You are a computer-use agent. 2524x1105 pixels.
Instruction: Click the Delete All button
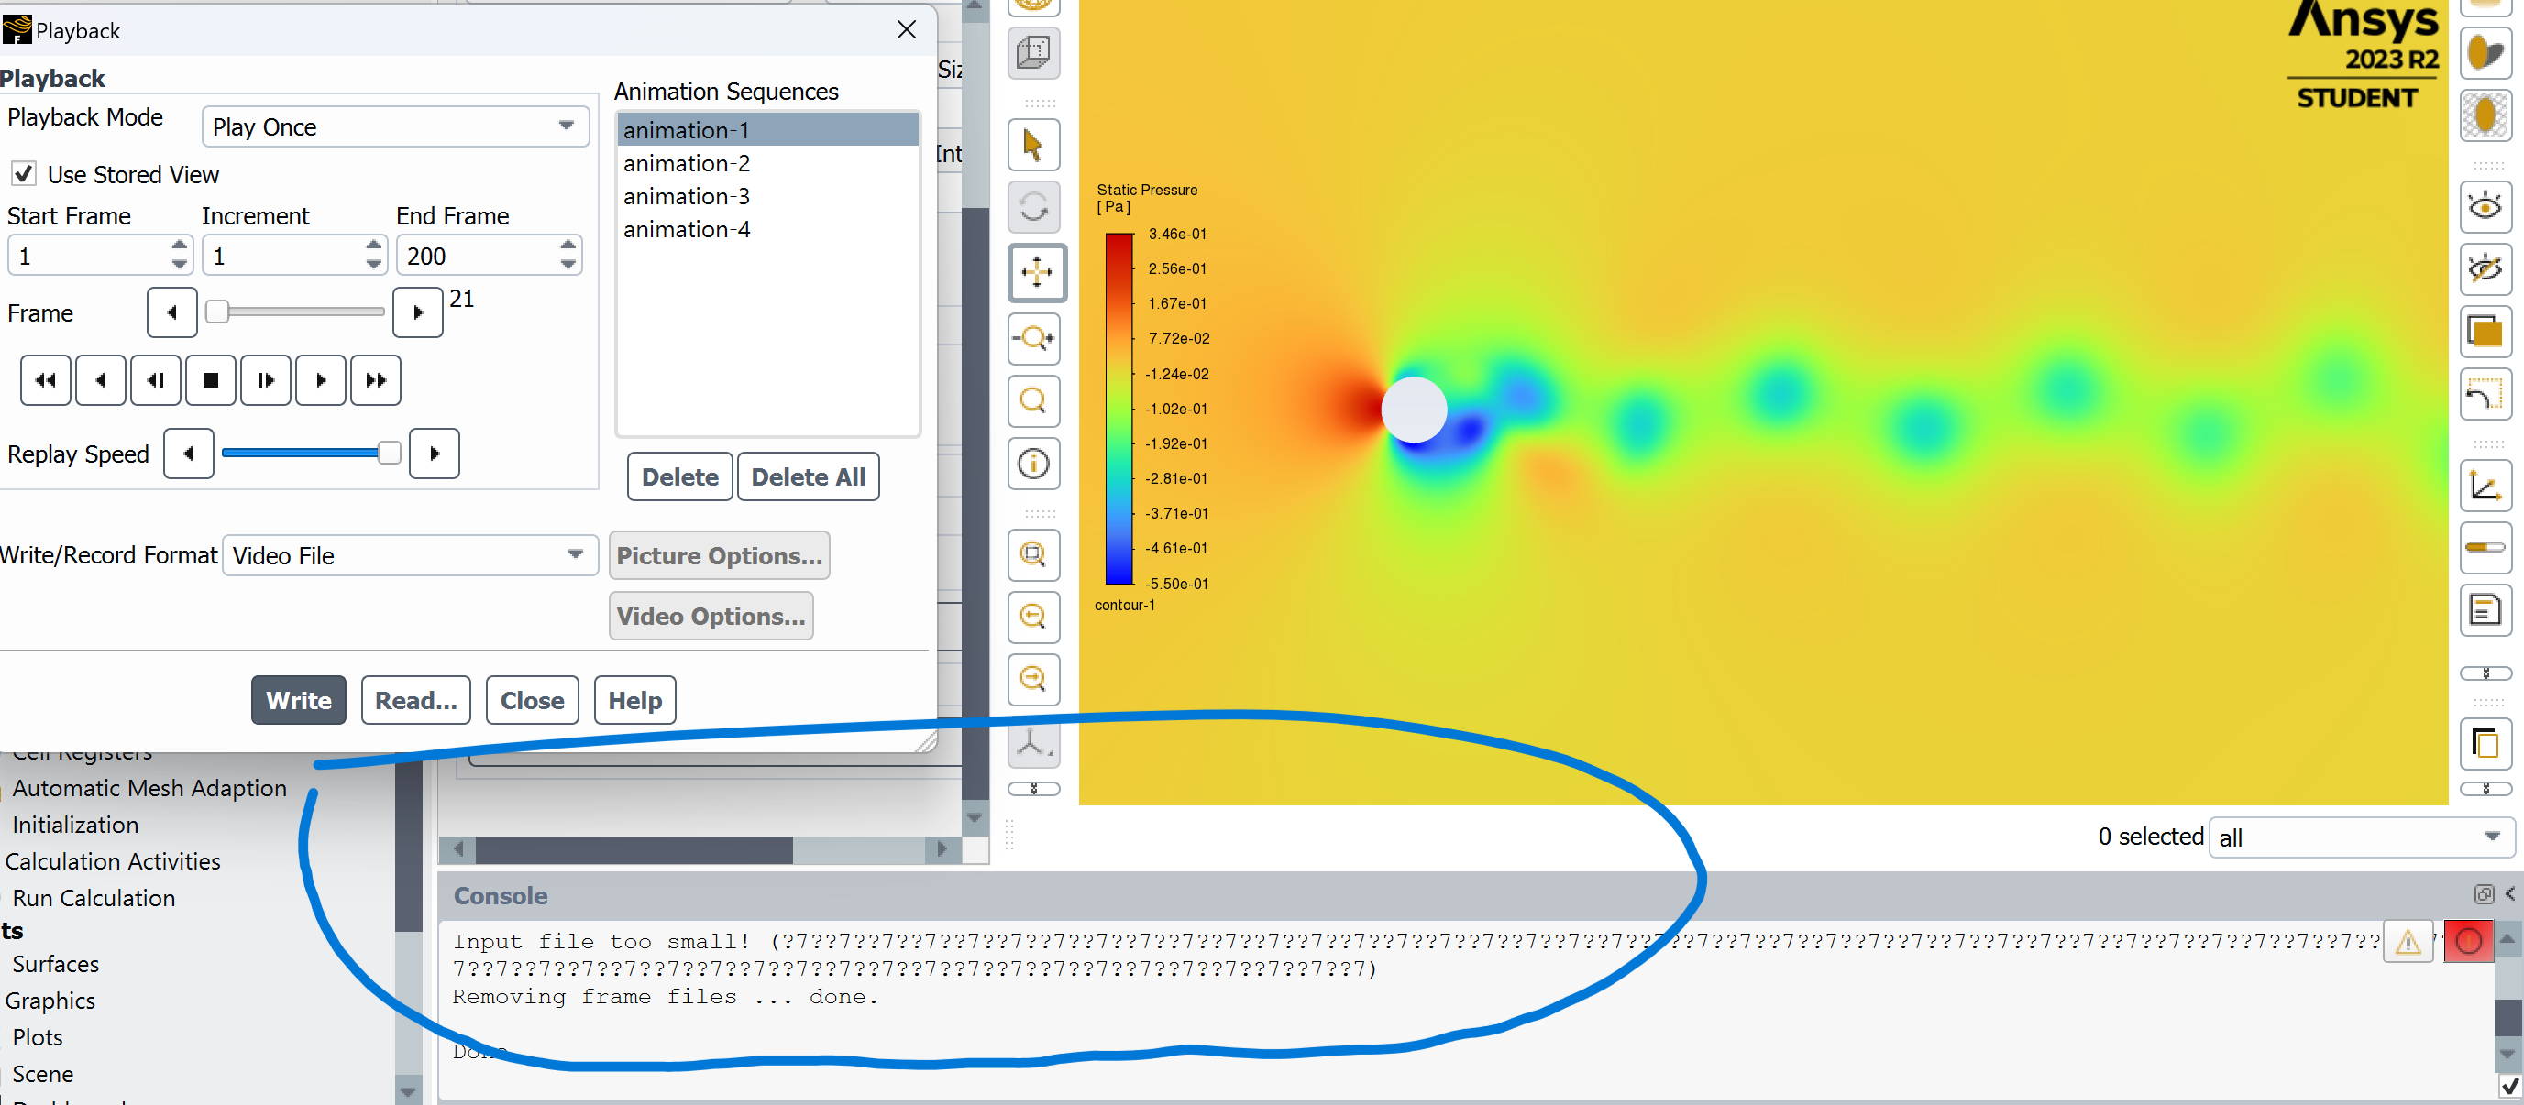[x=808, y=477]
